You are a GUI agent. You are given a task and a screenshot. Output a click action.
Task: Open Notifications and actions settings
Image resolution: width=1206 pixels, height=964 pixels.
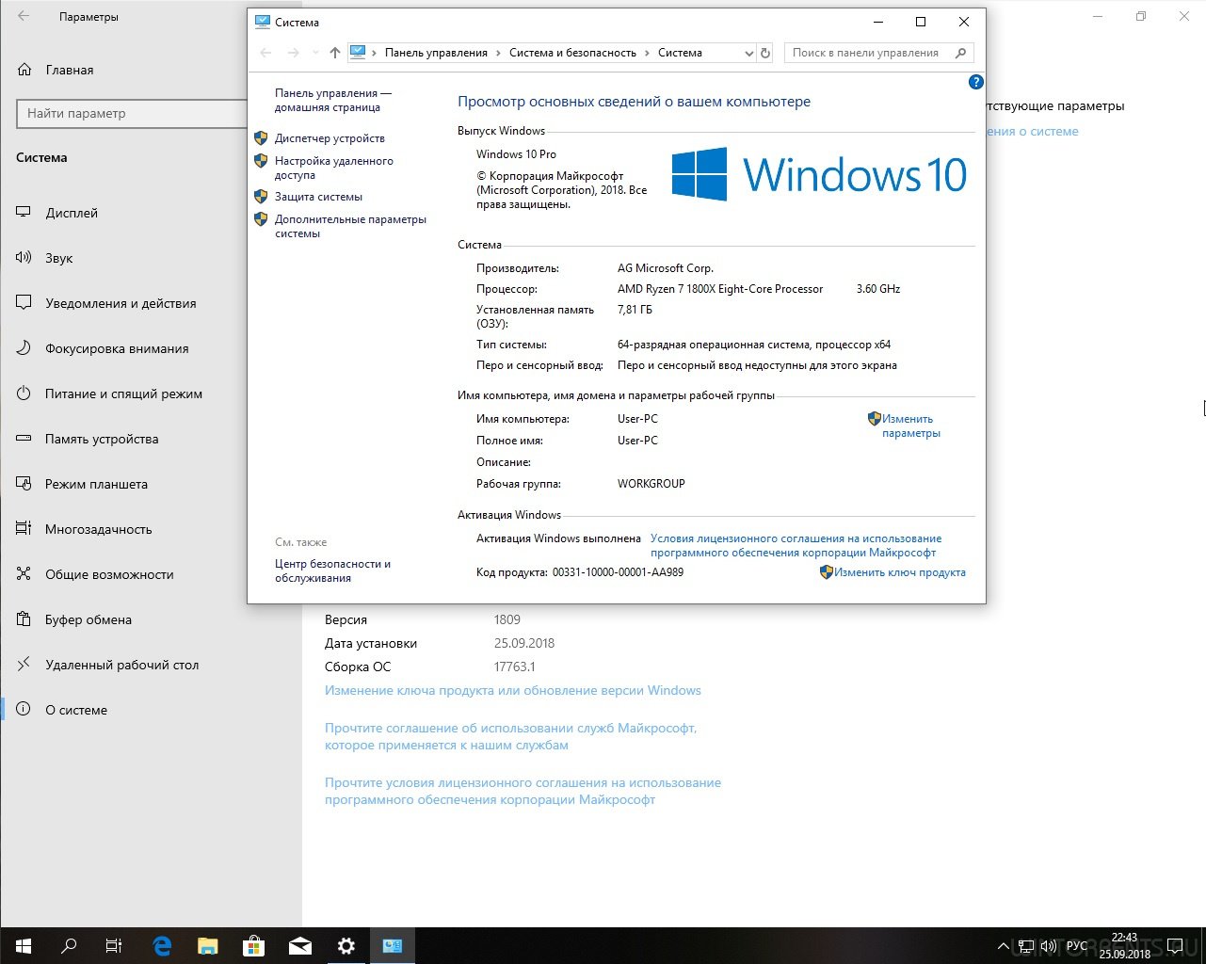(x=122, y=303)
